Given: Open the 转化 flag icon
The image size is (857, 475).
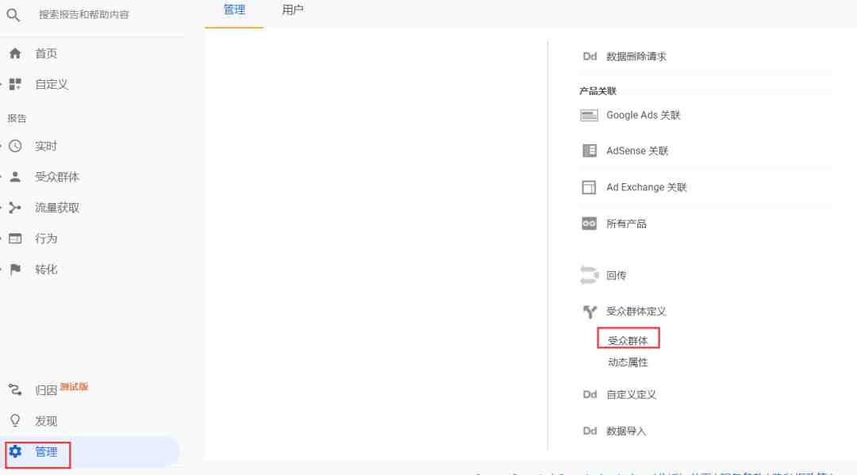Looking at the screenshot, I should pyautogui.click(x=15, y=269).
